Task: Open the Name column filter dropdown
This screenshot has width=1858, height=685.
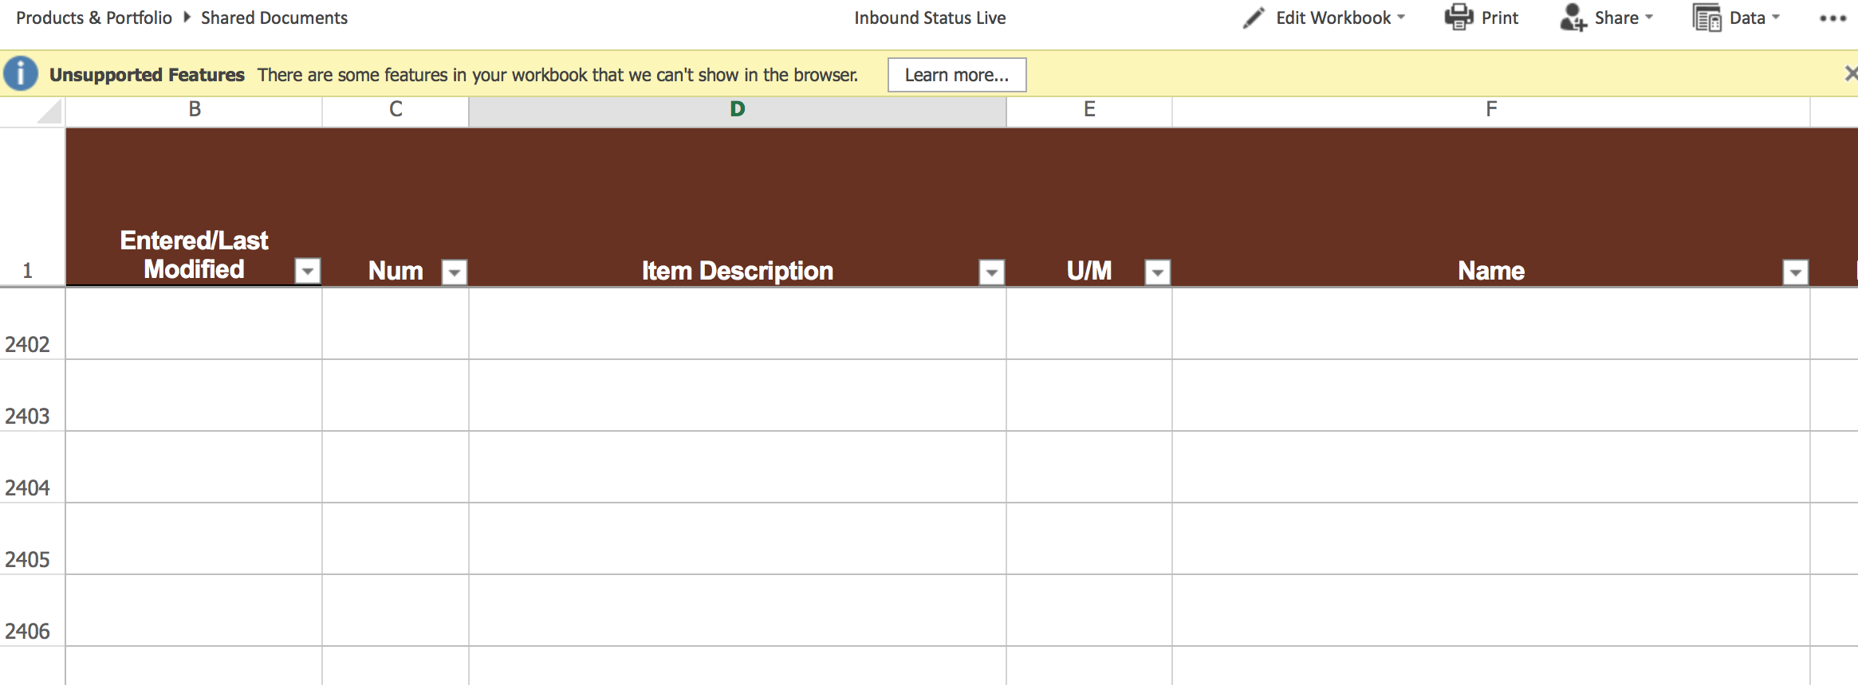Action: click(1796, 272)
